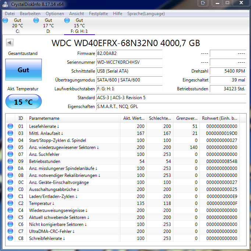Click status icon for Aktuell schwebende Sektoren
251x251 pixels.
click(10, 217)
